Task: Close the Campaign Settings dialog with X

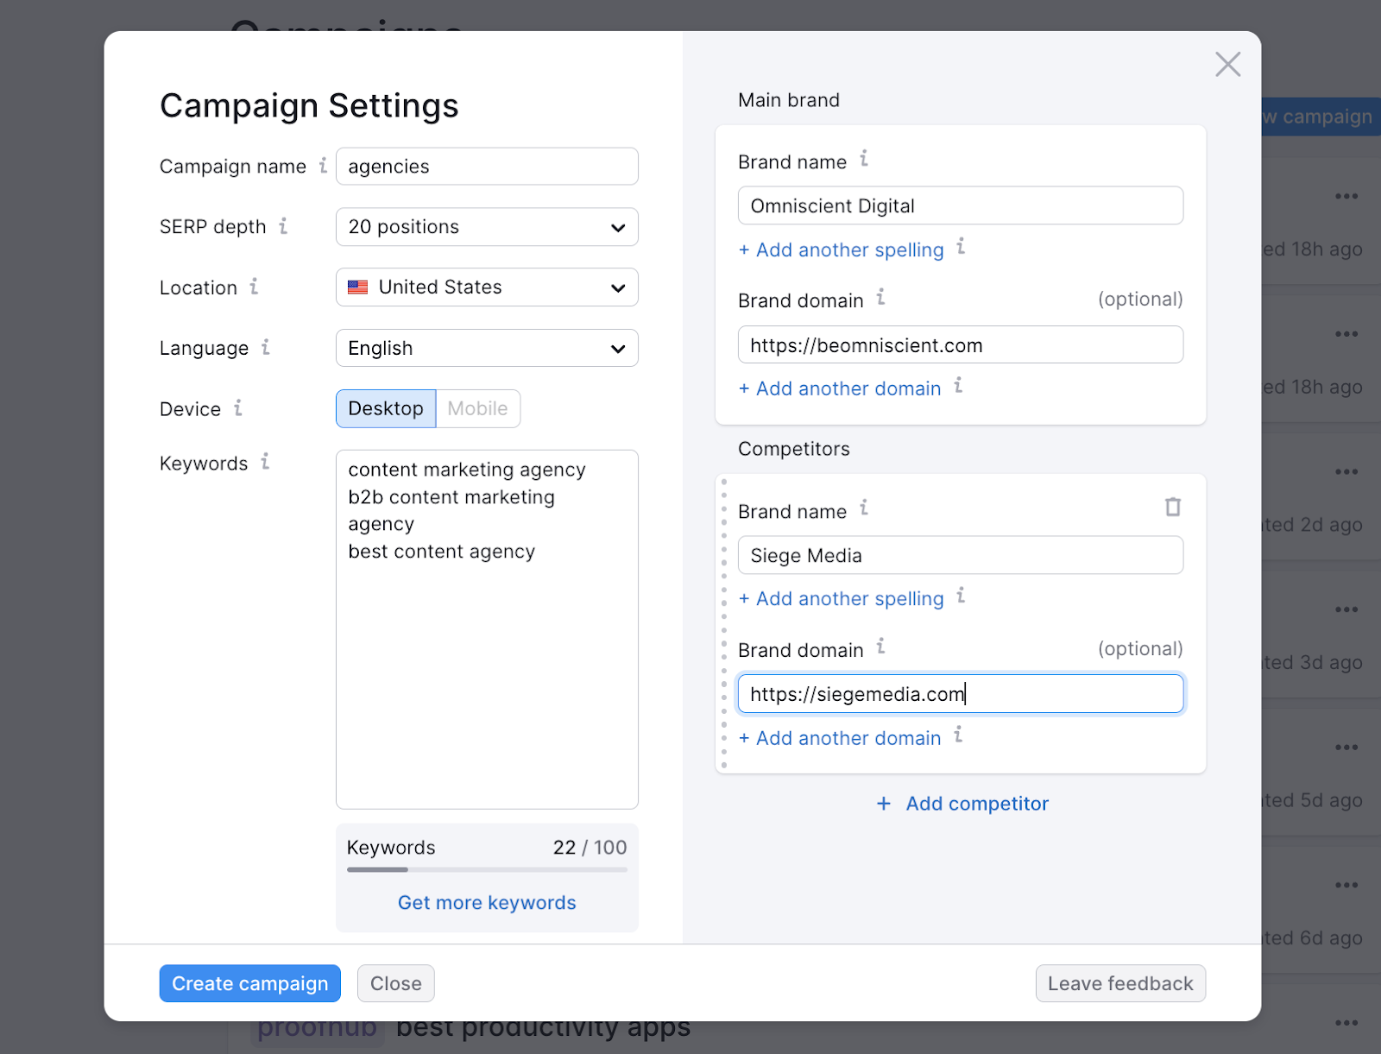Action: click(x=1227, y=64)
